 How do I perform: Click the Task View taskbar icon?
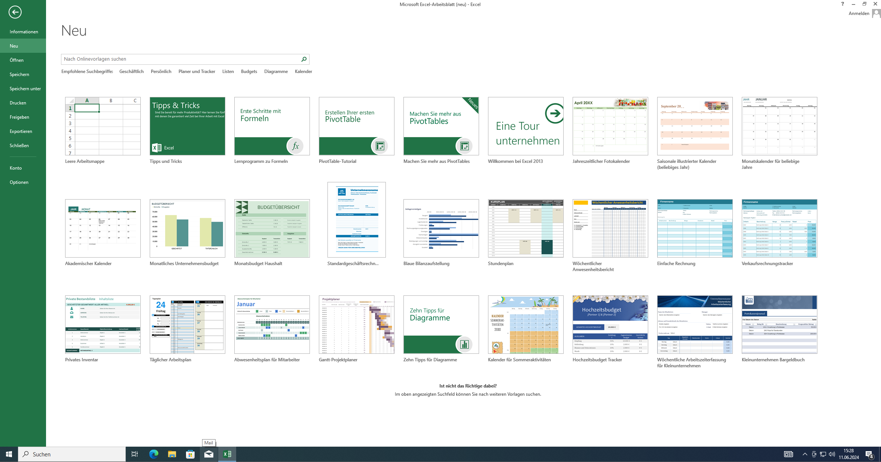135,454
